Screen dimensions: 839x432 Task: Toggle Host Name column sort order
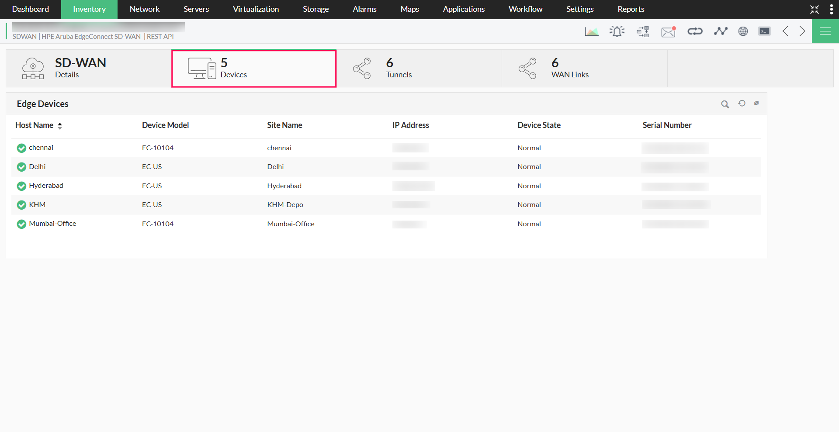(x=60, y=125)
